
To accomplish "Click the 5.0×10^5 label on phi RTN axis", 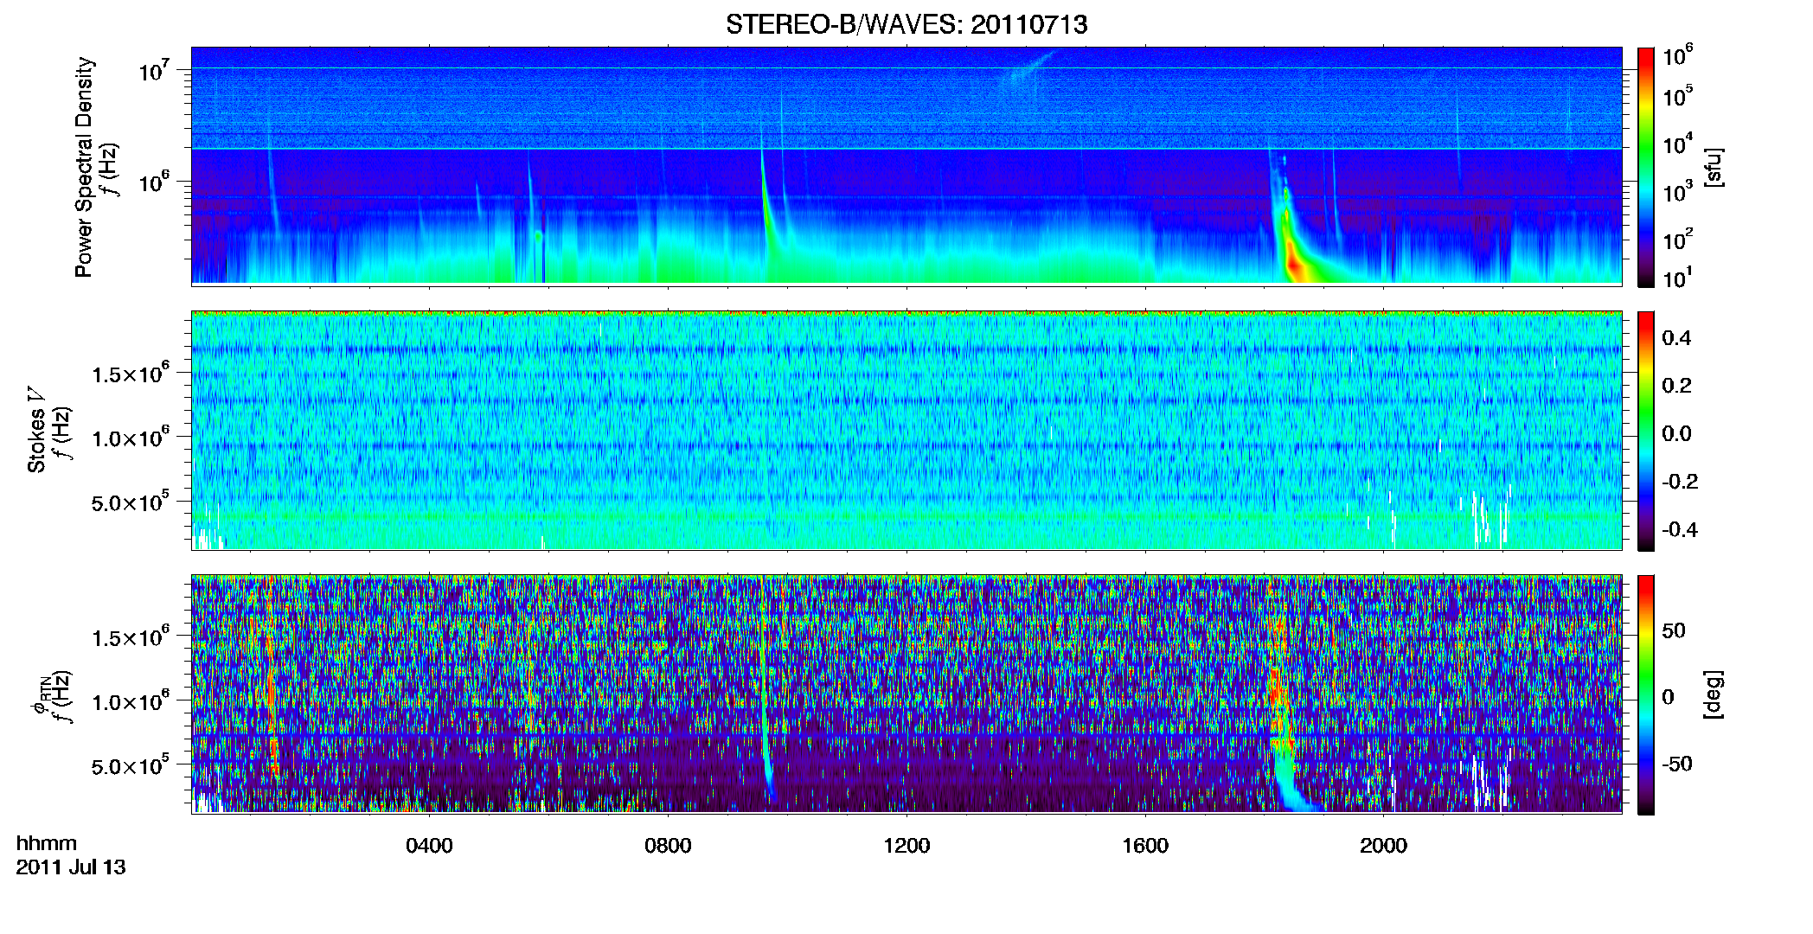I will (131, 766).
